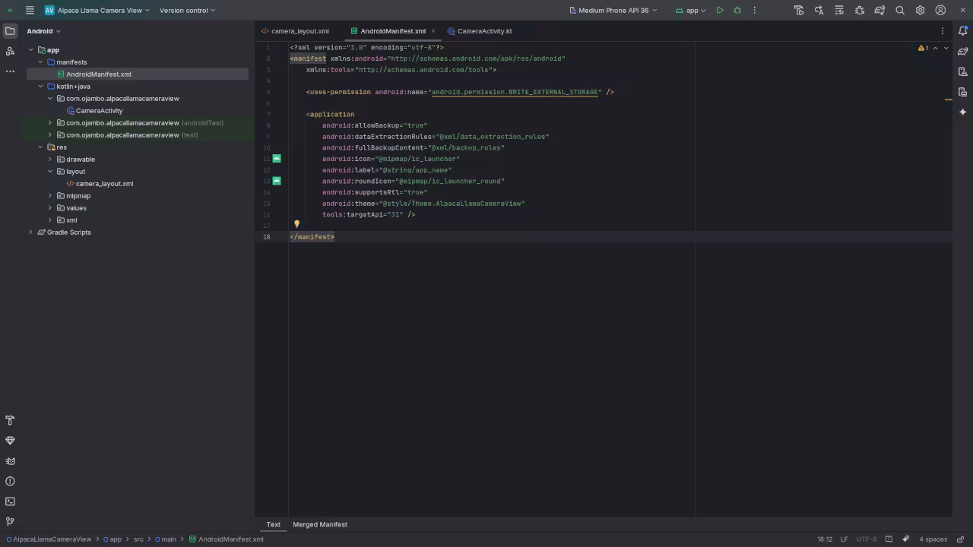
Task: Click the 18:12 cursor position widget
Action: tap(825, 539)
